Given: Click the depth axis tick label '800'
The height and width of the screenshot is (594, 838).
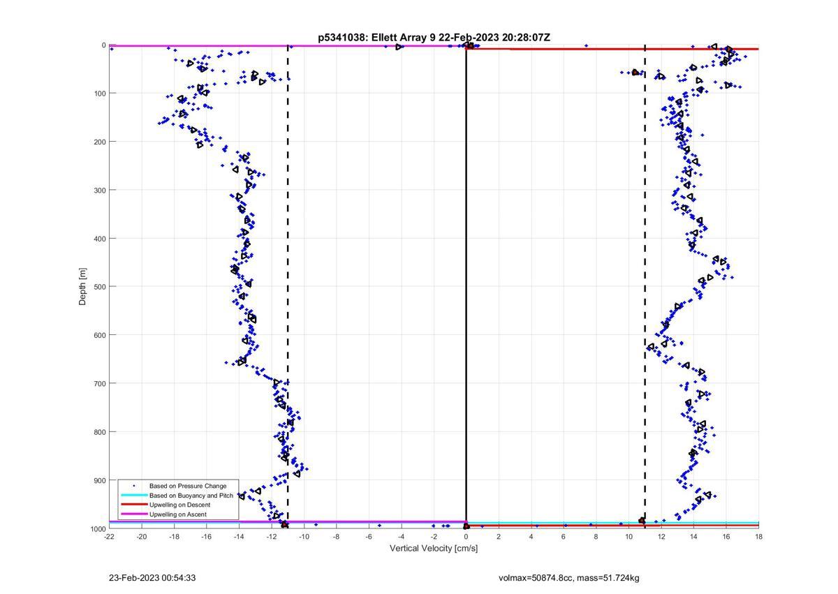Looking at the screenshot, I should pos(99,432).
